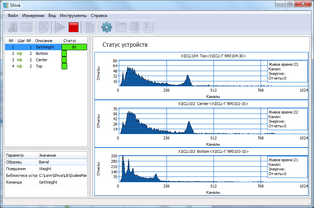Click the red Stop measurement button

74,27
